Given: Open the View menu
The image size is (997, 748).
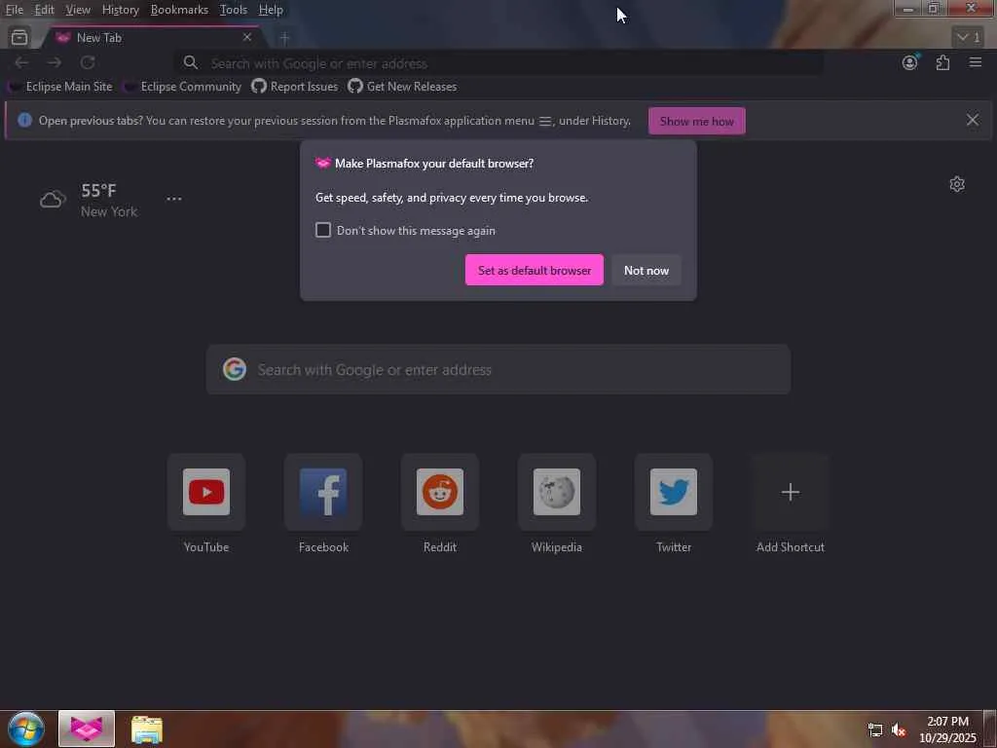Looking at the screenshot, I should (x=78, y=10).
